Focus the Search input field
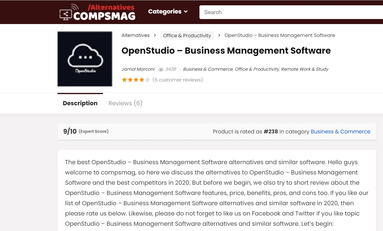This screenshot has width=383, height=231. pos(291,12)
